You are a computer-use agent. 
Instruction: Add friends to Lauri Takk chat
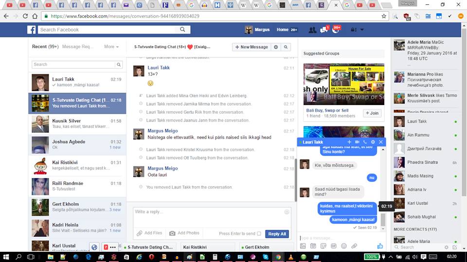point(349,142)
